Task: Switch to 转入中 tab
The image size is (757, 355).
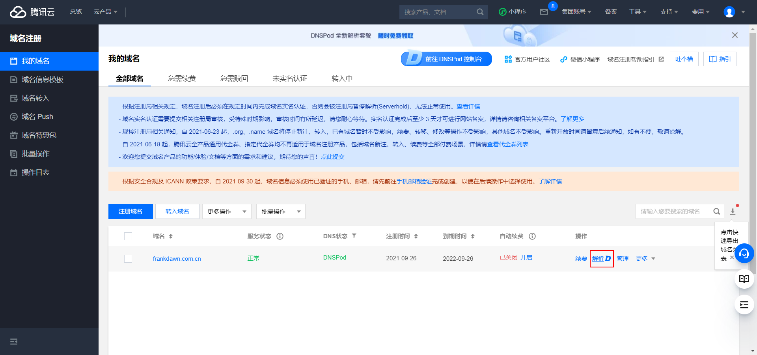Action: click(x=342, y=78)
